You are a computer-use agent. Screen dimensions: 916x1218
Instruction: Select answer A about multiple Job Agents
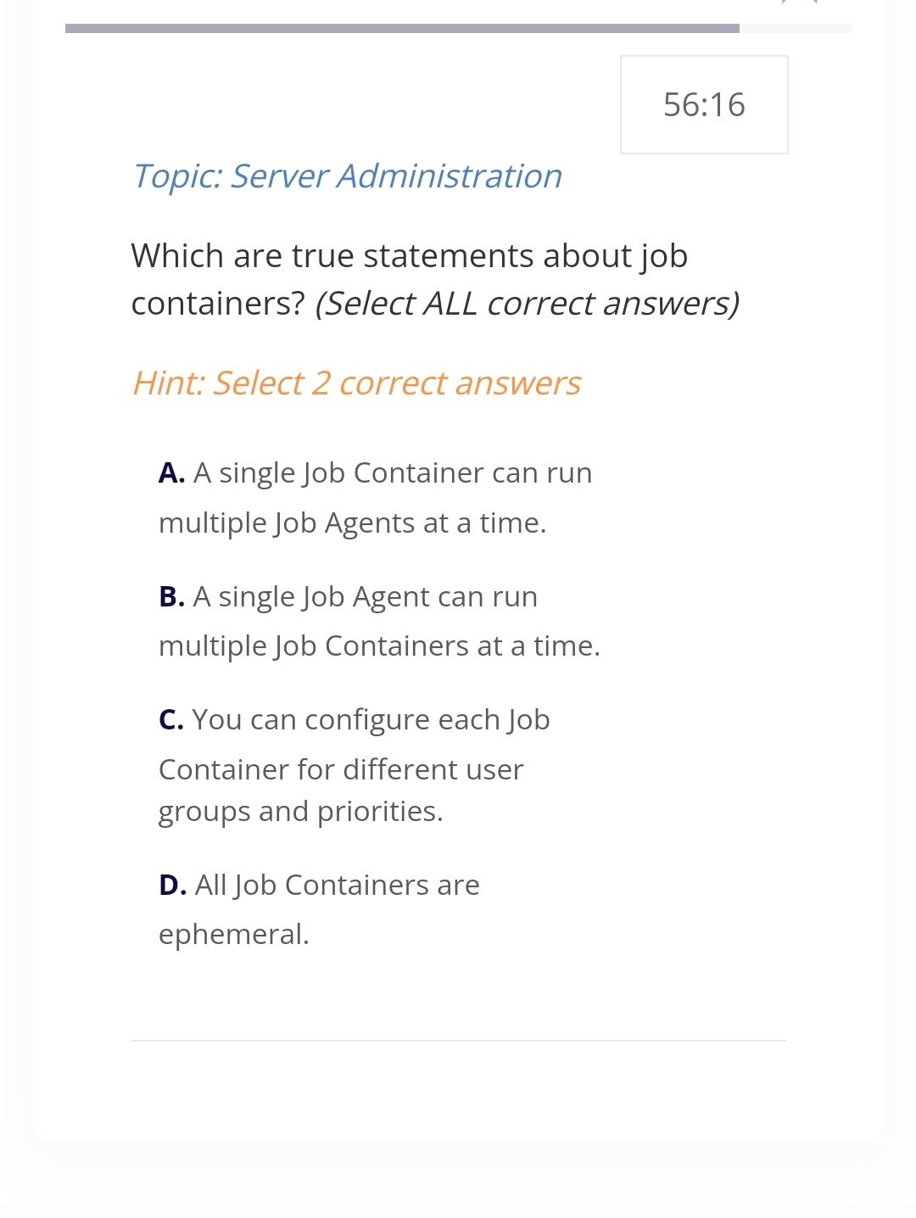tap(374, 497)
